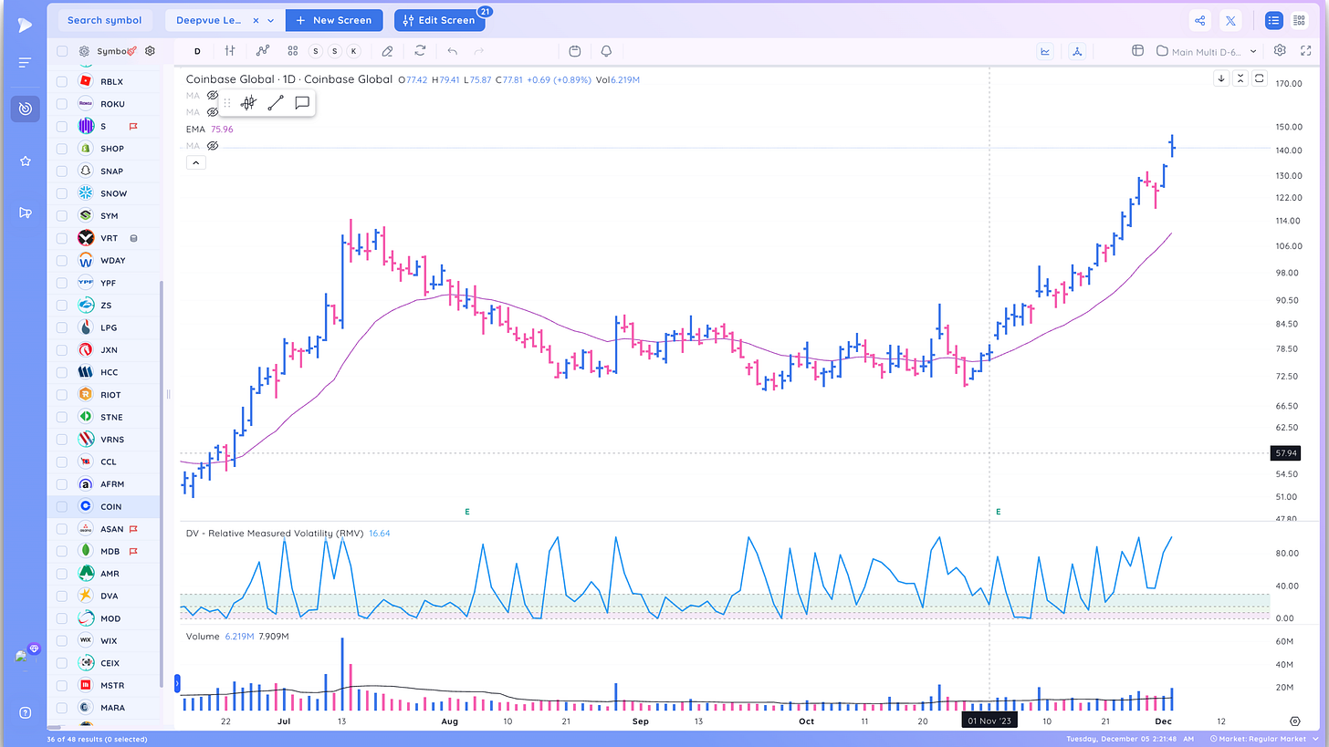Close the Deepvue Le... screen tab
The height and width of the screenshot is (747, 1329).
pos(255,20)
